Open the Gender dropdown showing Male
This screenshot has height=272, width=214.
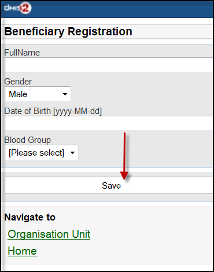pyautogui.click(x=38, y=94)
